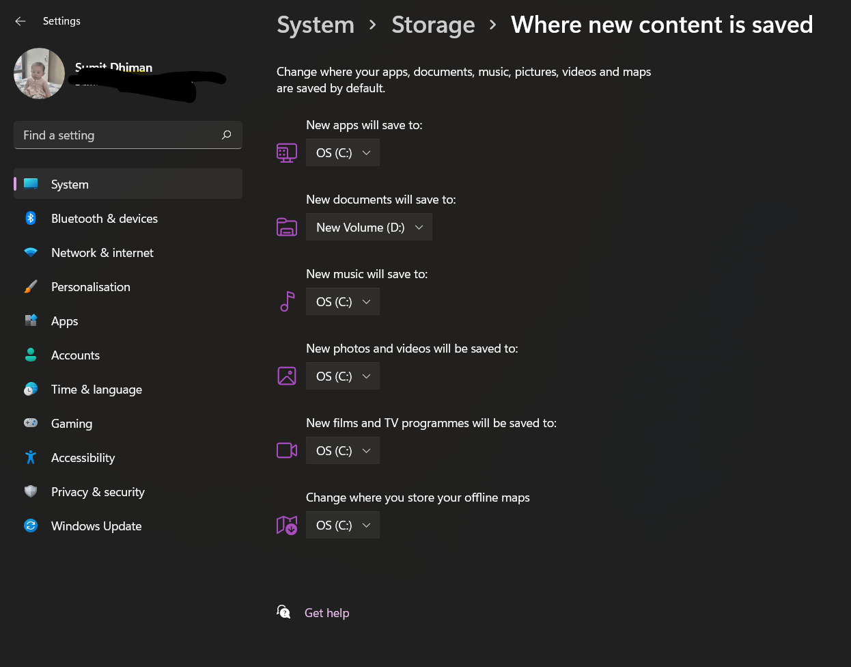
Task: Click the Privacy & security shield icon
Action: click(31, 491)
